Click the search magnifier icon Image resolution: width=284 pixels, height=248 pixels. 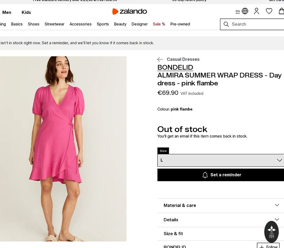[x=226, y=24]
